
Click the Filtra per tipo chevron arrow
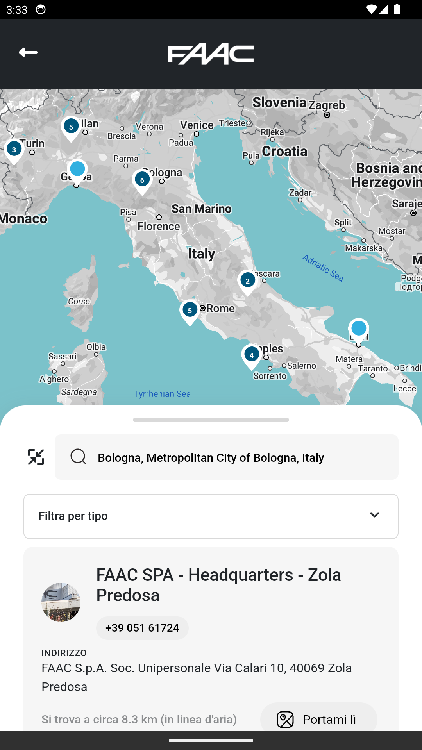click(x=374, y=515)
